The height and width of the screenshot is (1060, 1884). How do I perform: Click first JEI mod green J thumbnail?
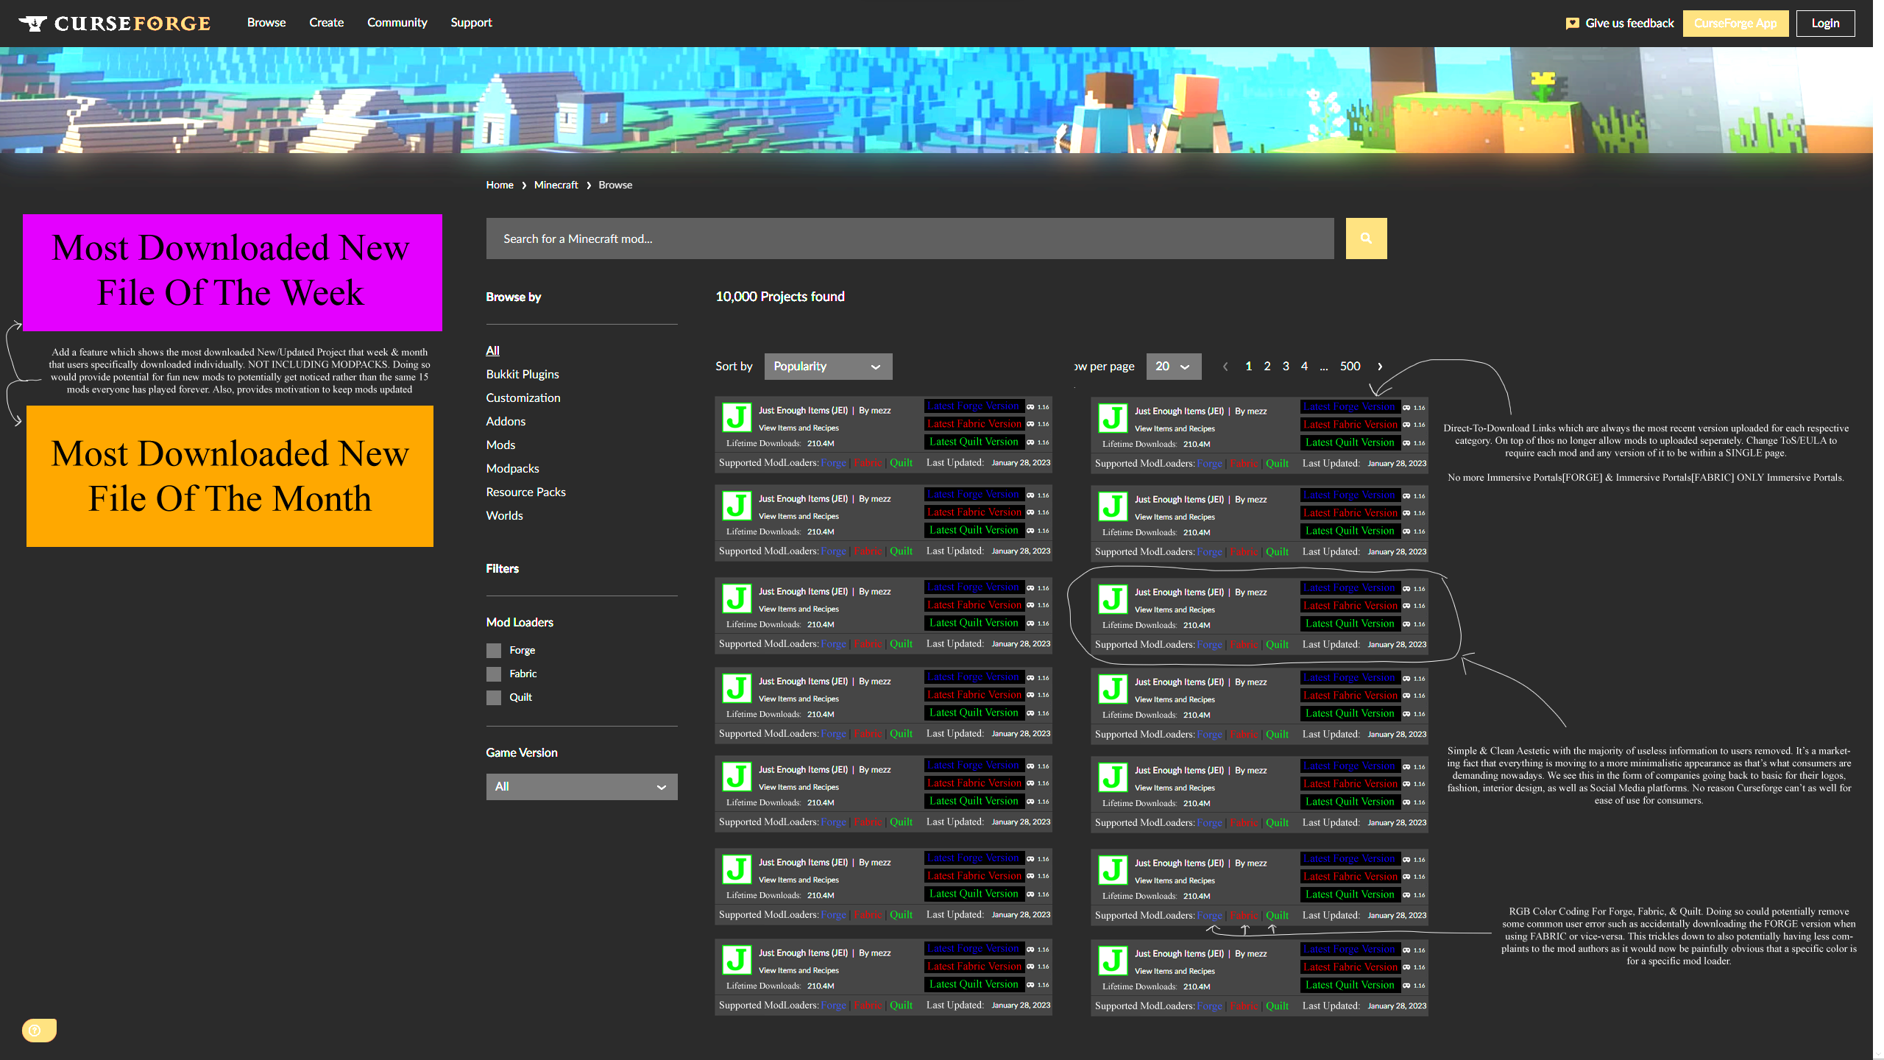tap(737, 417)
